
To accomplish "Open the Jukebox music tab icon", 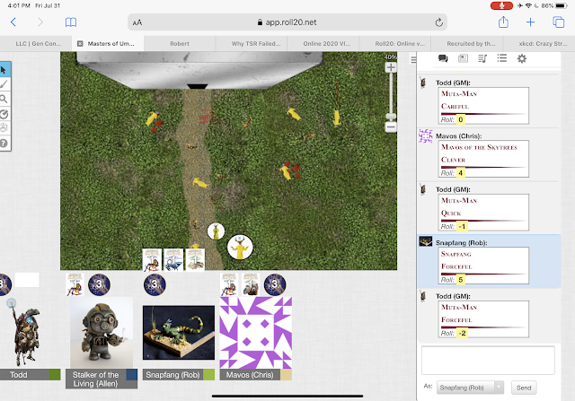I will tap(482, 58).
